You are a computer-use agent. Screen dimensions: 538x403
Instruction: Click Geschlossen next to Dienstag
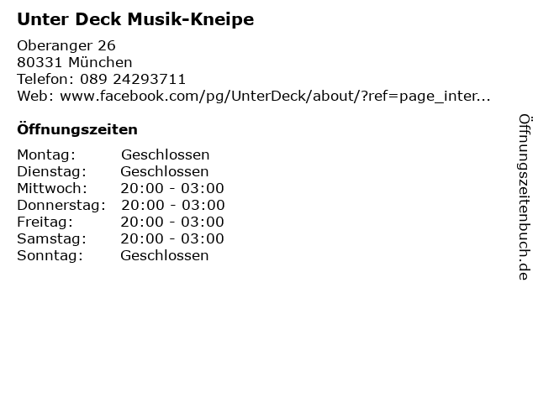coord(165,171)
